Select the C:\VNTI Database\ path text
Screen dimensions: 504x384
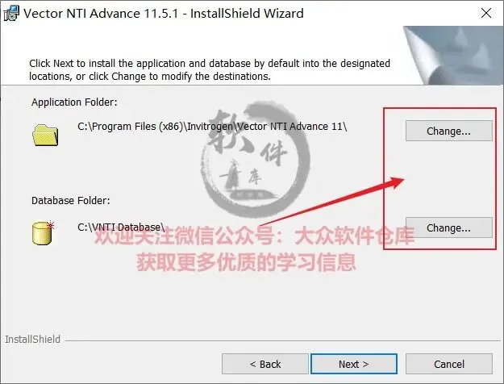pyautogui.click(x=121, y=227)
